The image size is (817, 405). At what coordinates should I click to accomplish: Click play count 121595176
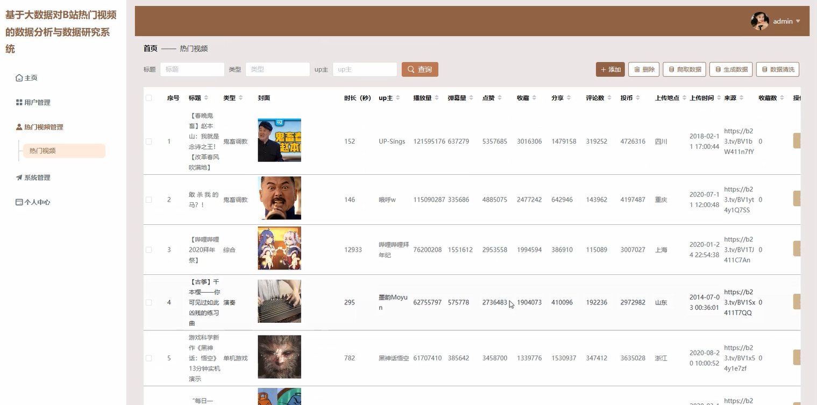[429, 141]
